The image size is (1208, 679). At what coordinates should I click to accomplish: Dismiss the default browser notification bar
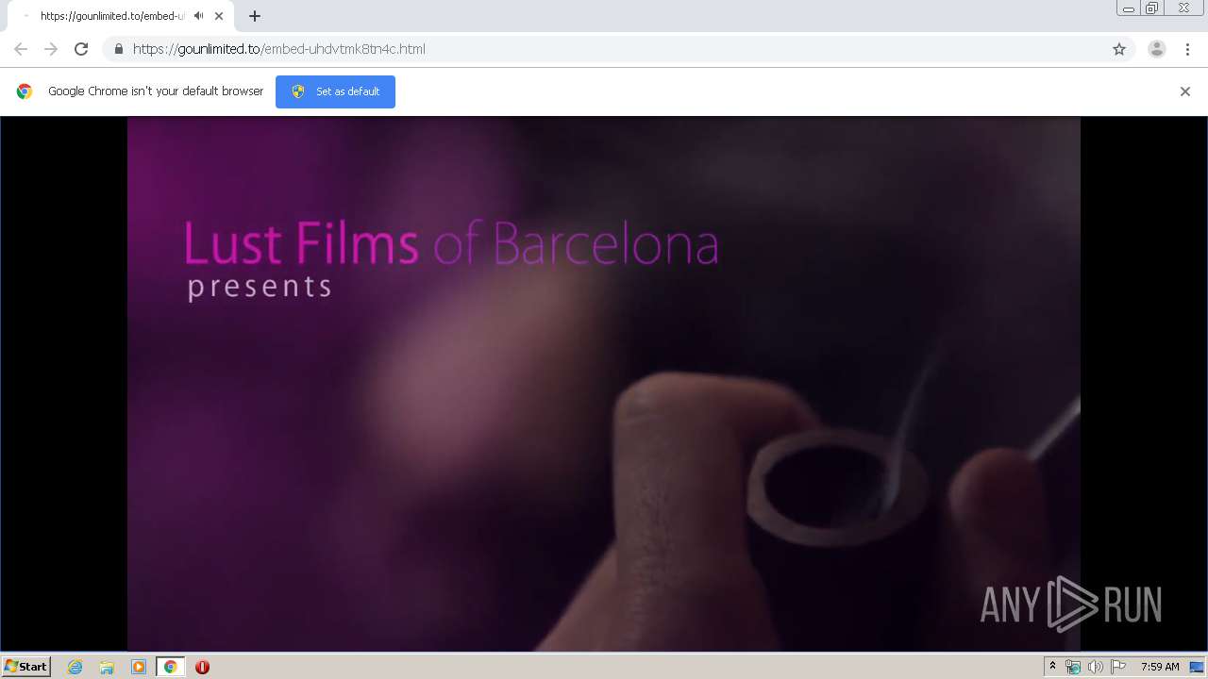coord(1185,91)
